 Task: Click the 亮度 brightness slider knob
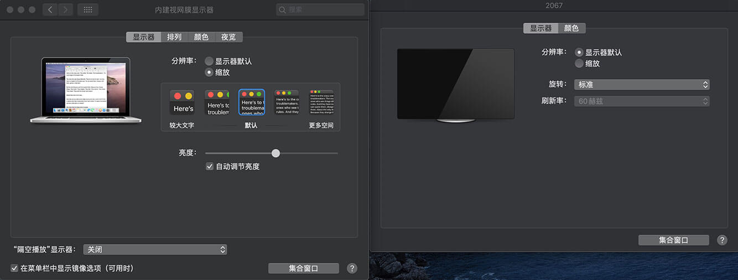click(276, 153)
